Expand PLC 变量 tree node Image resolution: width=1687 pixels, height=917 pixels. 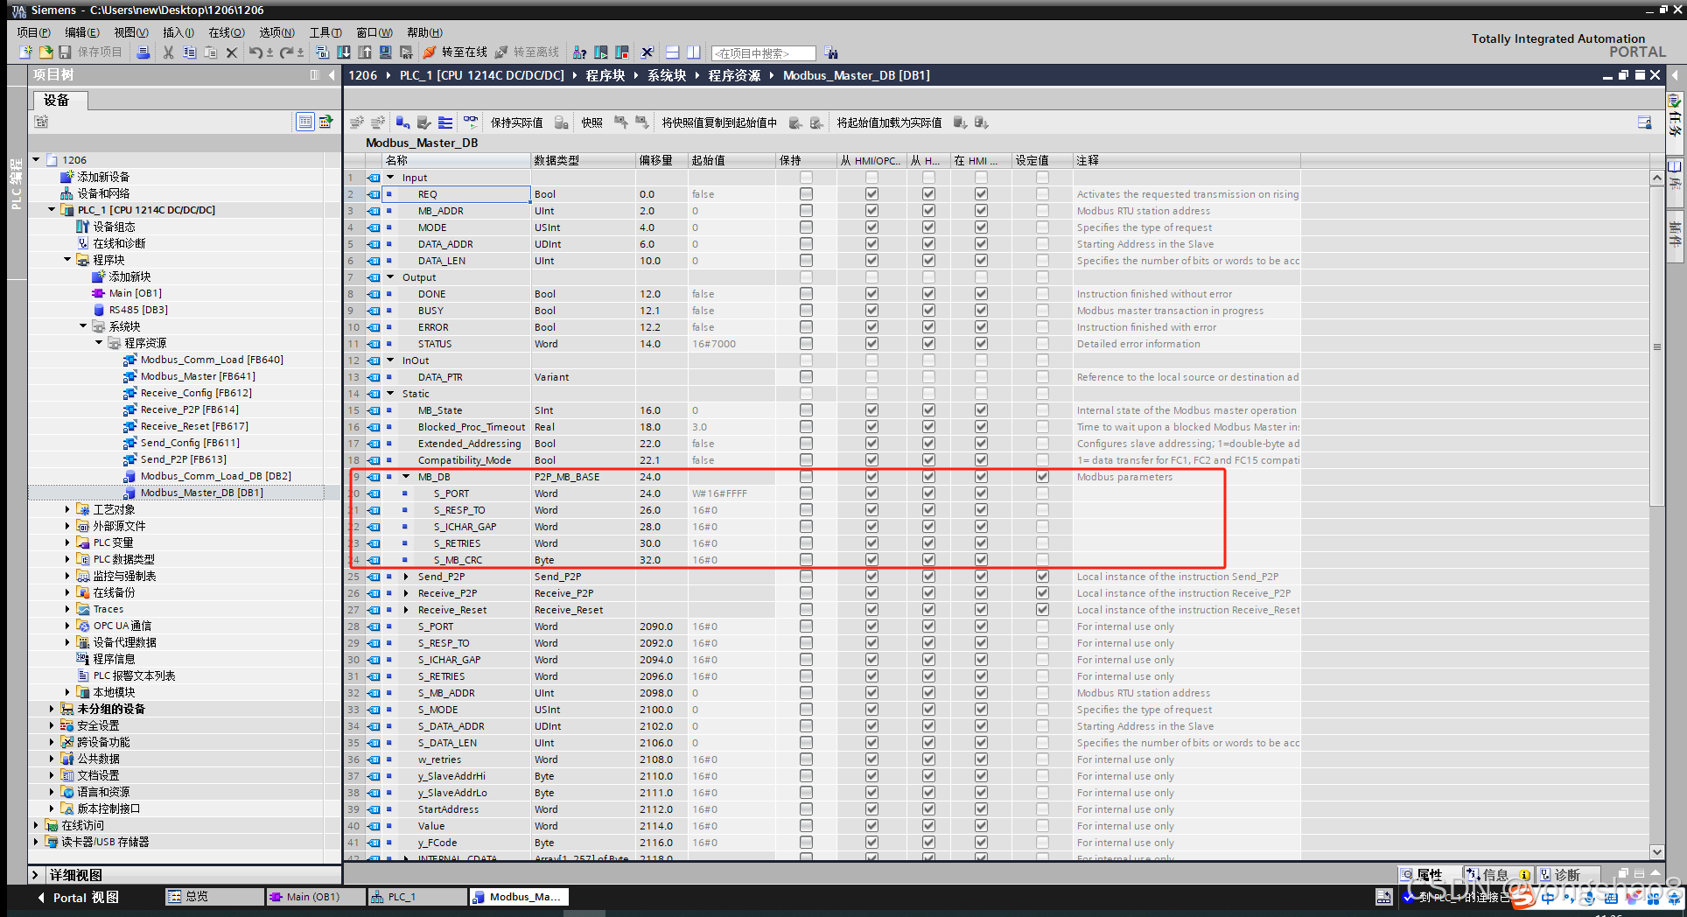tap(67, 542)
